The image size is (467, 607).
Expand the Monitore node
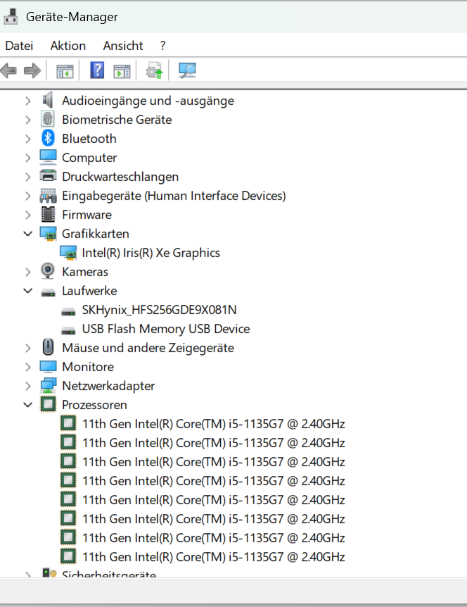pyautogui.click(x=28, y=367)
